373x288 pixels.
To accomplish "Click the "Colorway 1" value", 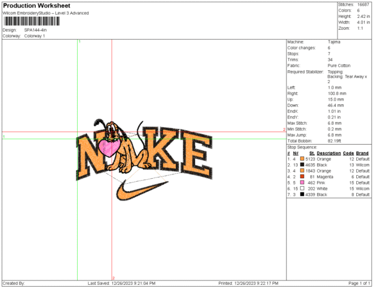I will click(x=34, y=36).
